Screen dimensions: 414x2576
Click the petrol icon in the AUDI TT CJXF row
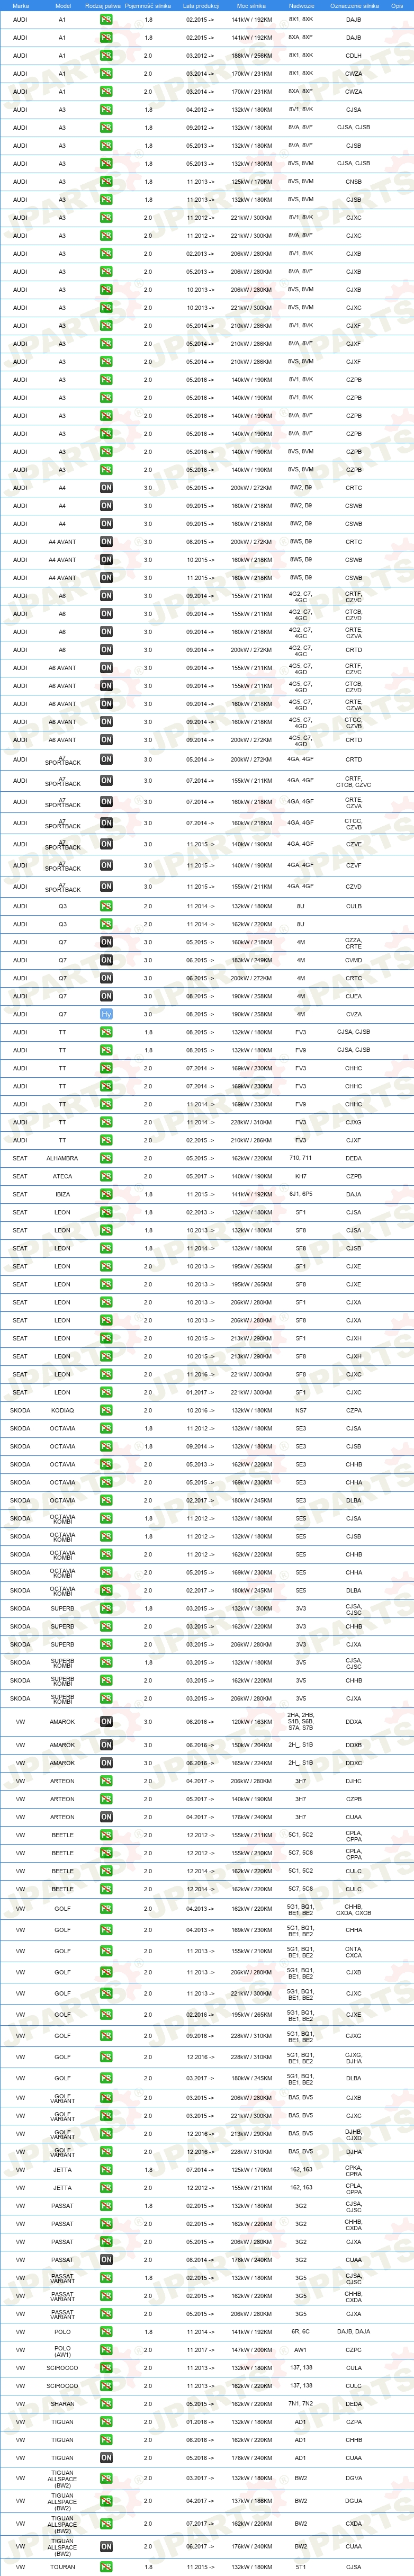tap(106, 1140)
